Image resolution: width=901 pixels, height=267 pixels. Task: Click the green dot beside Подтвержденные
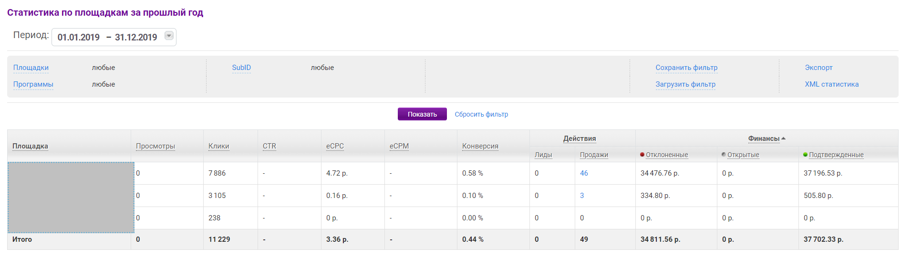(806, 155)
